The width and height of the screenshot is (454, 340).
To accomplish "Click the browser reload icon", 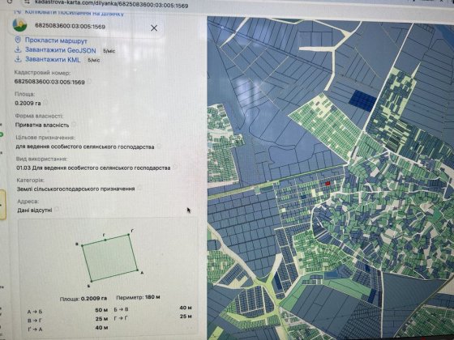I will pyautogui.click(x=10, y=2).
